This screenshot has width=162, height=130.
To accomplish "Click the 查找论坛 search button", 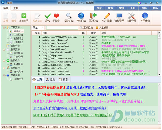I will 86,28.
